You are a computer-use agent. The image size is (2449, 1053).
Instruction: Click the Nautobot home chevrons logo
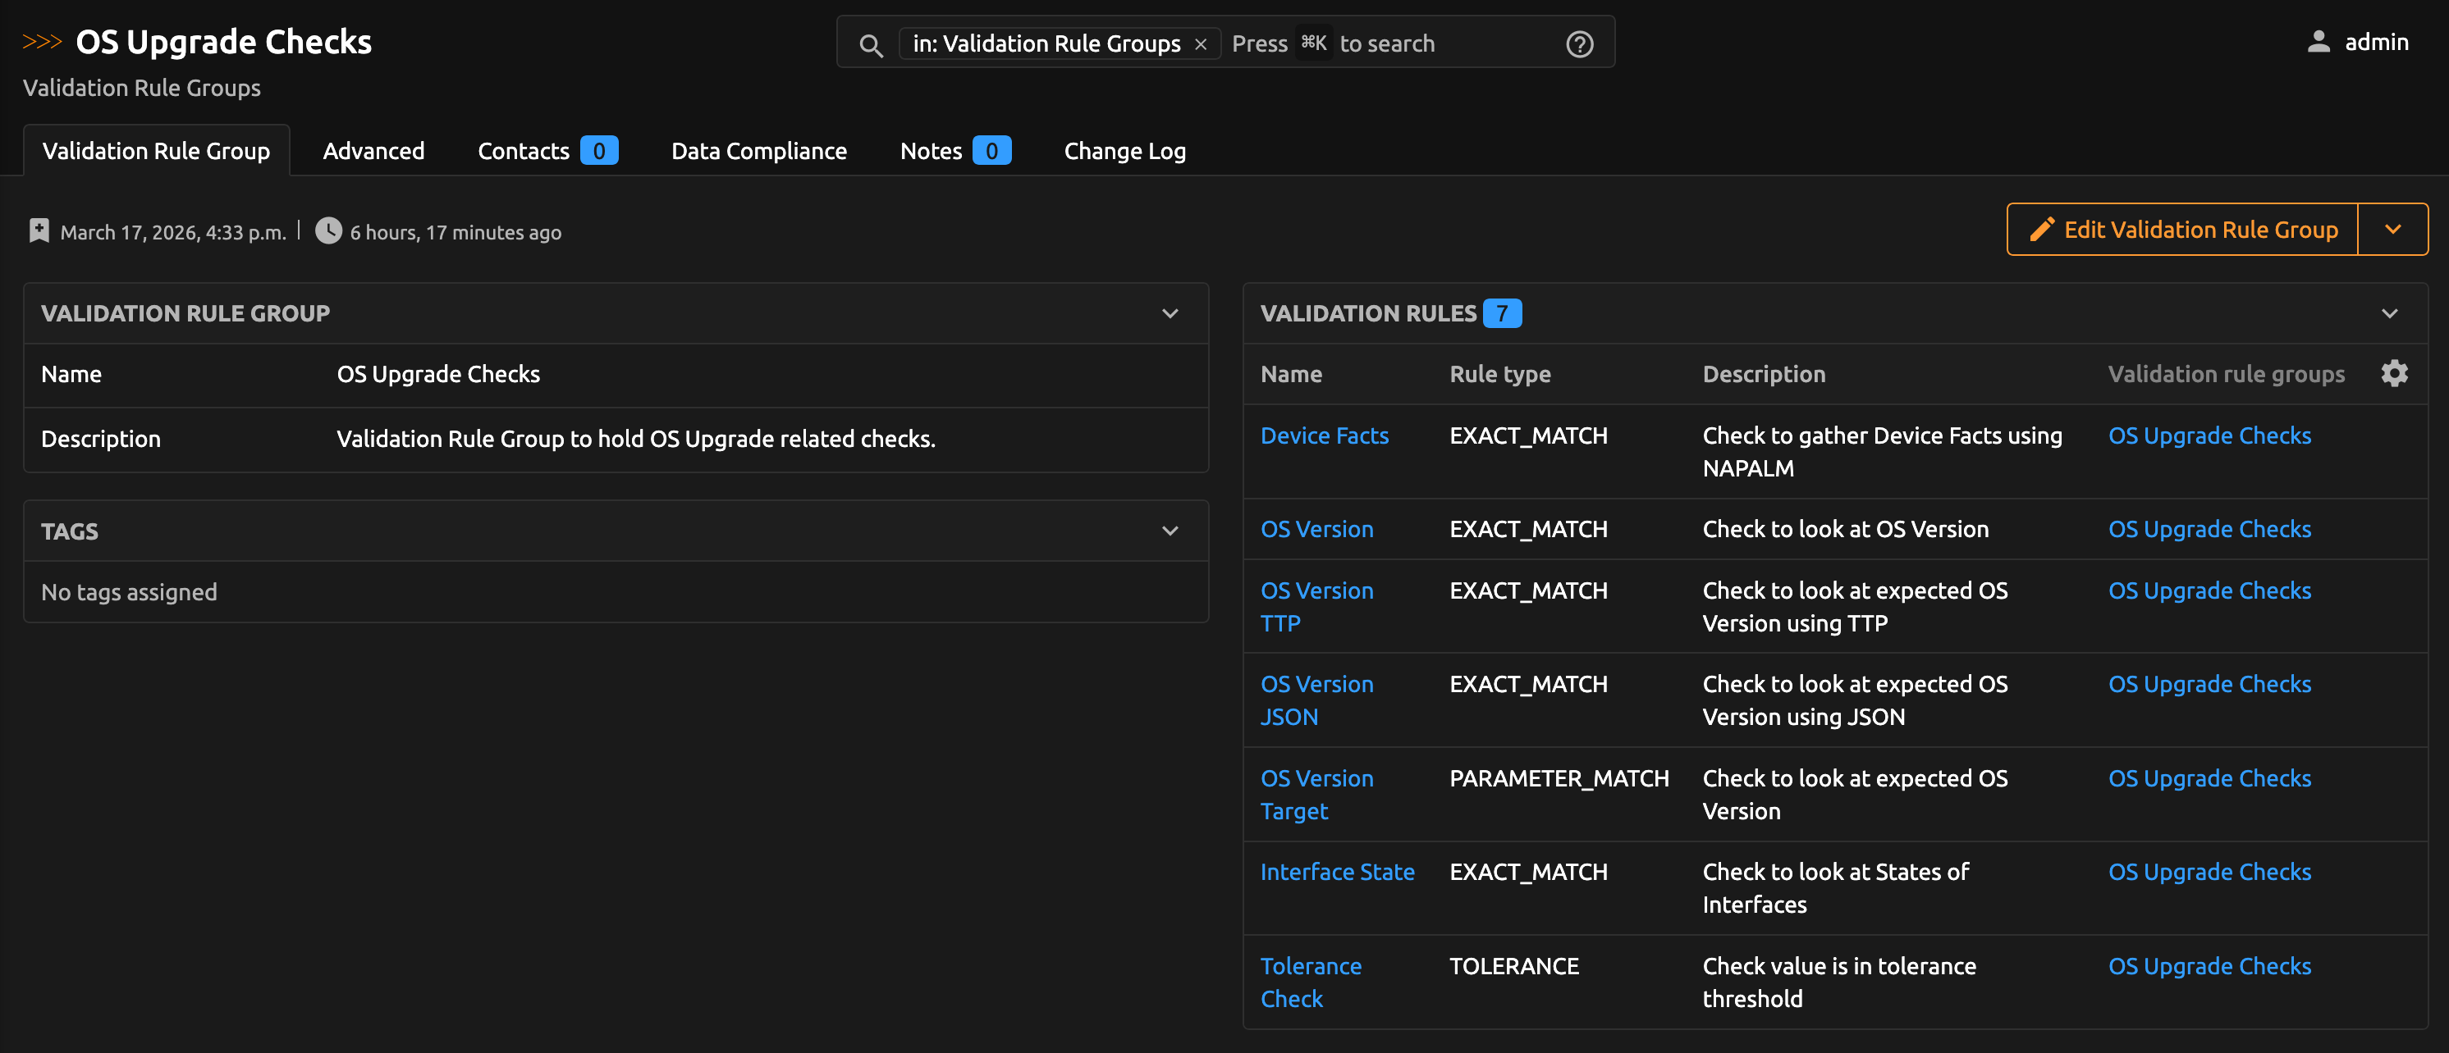click(x=42, y=42)
